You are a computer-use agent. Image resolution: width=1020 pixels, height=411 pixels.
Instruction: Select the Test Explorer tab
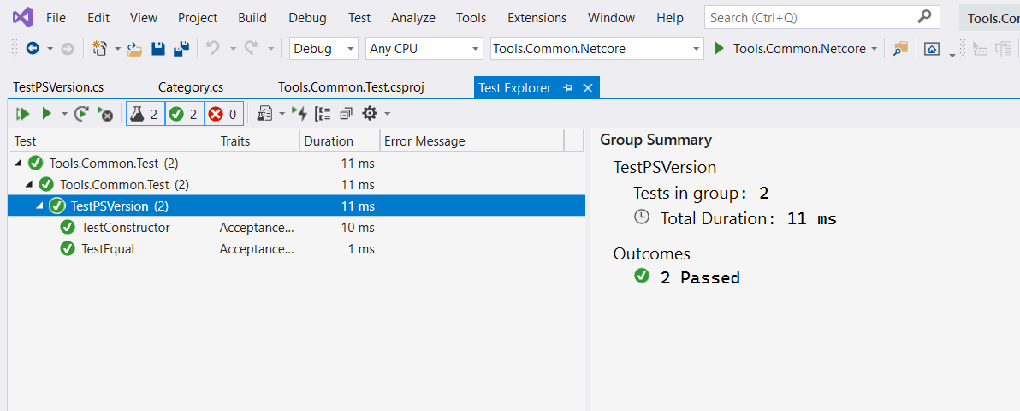click(514, 88)
